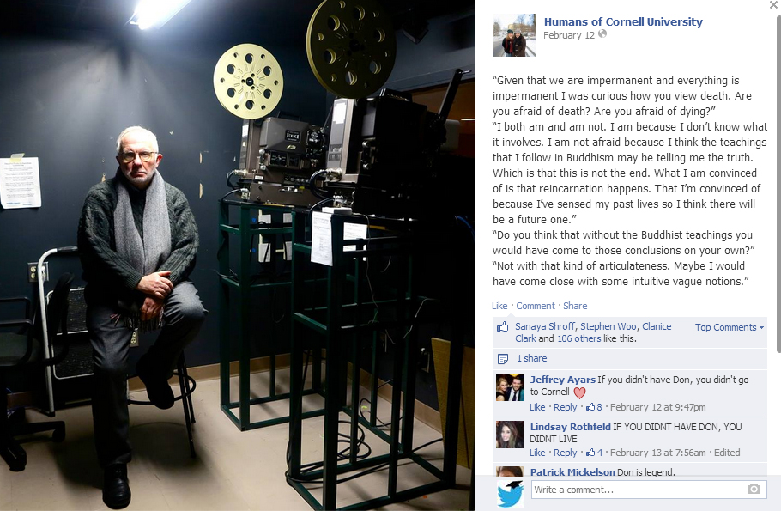Click the Comment link under the post
Image resolution: width=781 pixels, height=511 pixels.
click(x=535, y=306)
